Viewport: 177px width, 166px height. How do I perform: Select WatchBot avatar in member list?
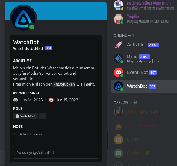(119, 86)
